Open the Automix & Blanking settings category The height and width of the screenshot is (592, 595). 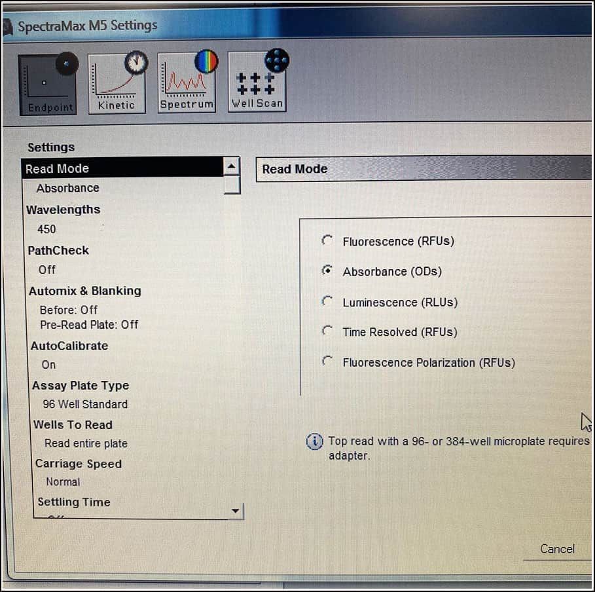click(x=85, y=291)
